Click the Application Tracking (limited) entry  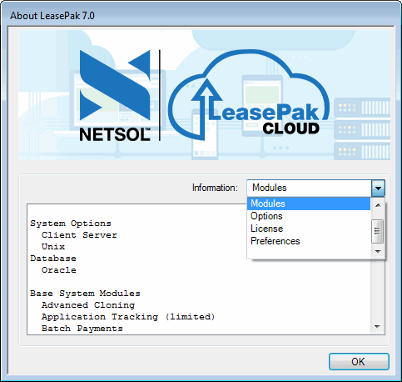click(128, 317)
